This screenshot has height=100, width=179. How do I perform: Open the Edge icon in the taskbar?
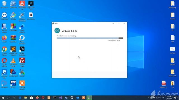click(20, 97)
